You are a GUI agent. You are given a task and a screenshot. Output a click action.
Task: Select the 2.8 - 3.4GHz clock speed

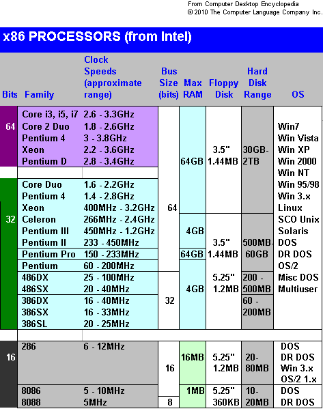click(x=109, y=161)
